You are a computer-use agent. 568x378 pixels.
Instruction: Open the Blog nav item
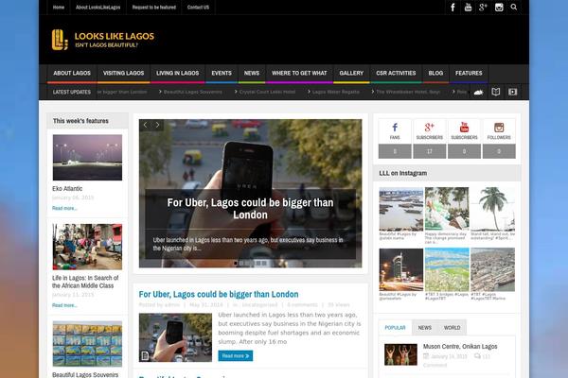pos(435,73)
